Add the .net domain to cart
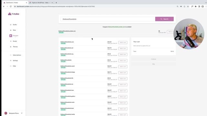The width and height of the screenshot is (207, 116). coord(123,49)
